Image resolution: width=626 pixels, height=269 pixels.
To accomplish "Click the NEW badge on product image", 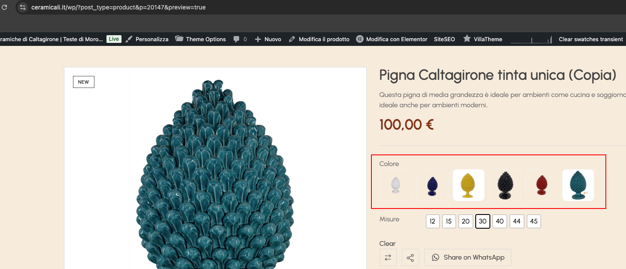I will click(x=84, y=82).
